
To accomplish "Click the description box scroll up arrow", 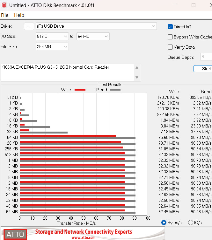I will [x=137, y=68].
